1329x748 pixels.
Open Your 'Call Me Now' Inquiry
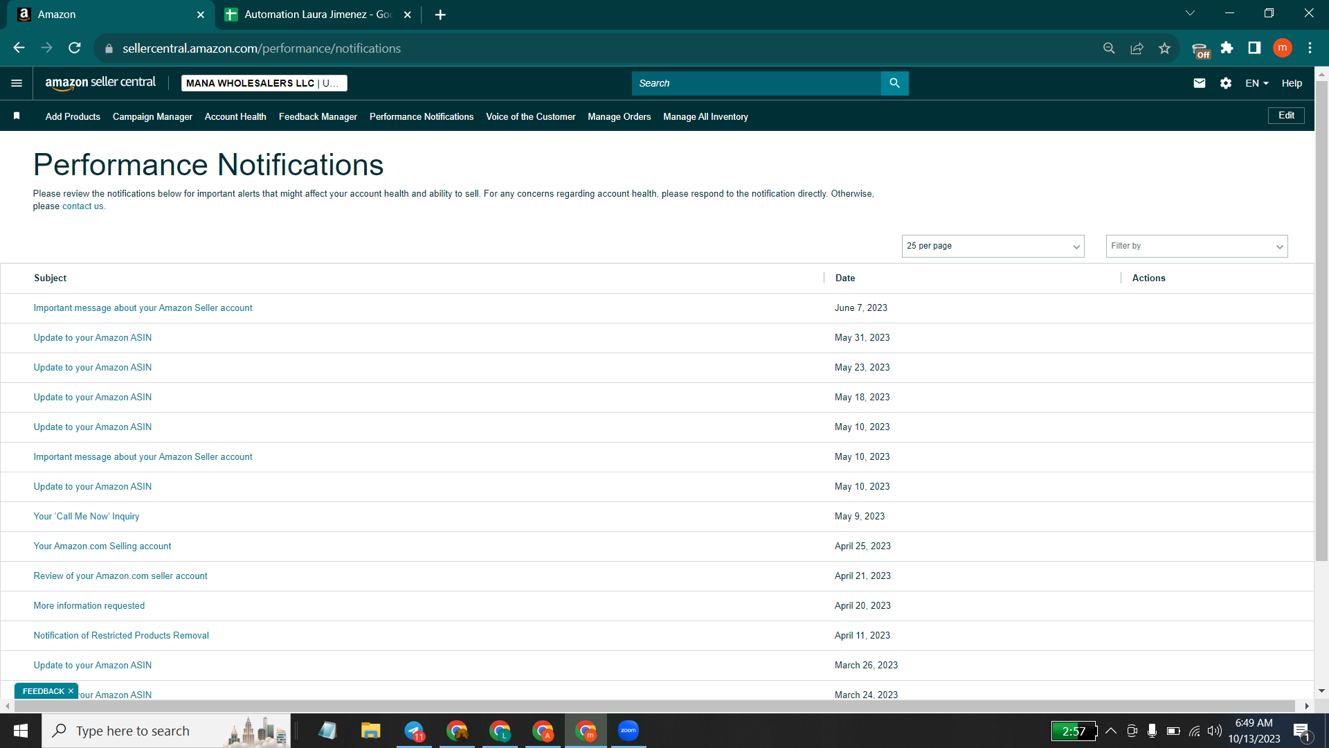click(x=87, y=517)
